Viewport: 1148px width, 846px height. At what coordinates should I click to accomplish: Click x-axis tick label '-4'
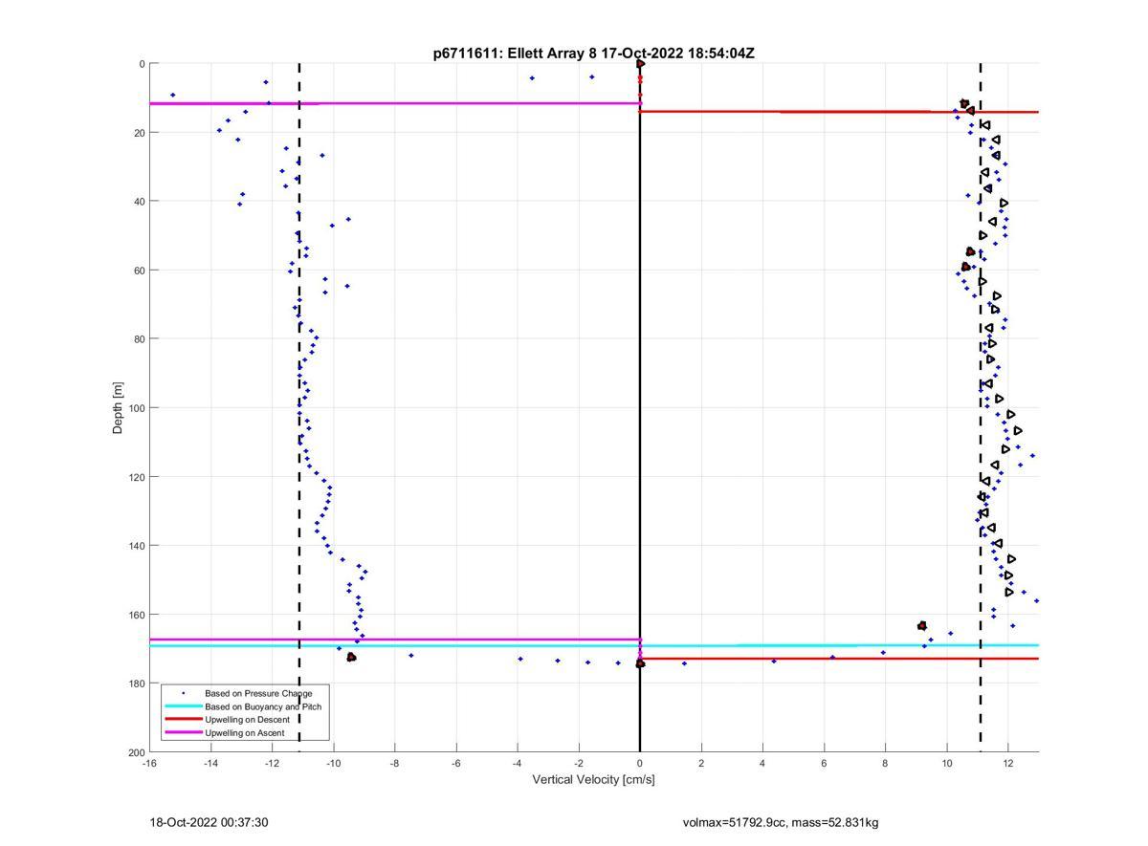click(x=518, y=763)
